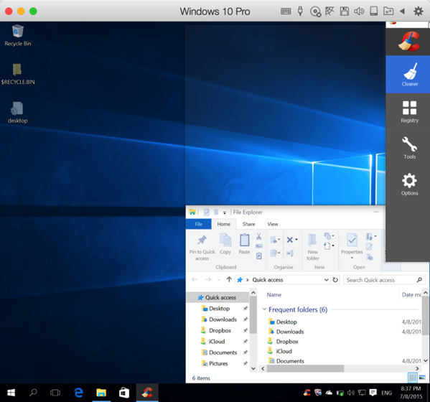Click the Copy ribbon button
This screenshot has height=402, width=430.
click(x=225, y=244)
